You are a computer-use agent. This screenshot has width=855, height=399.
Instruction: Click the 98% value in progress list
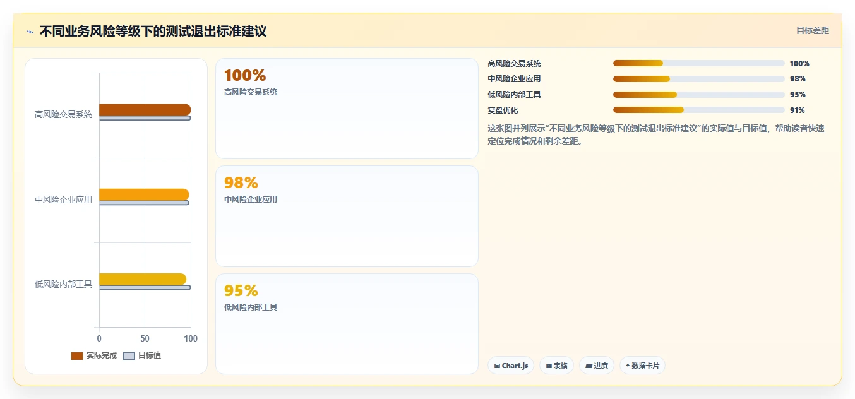click(798, 79)
